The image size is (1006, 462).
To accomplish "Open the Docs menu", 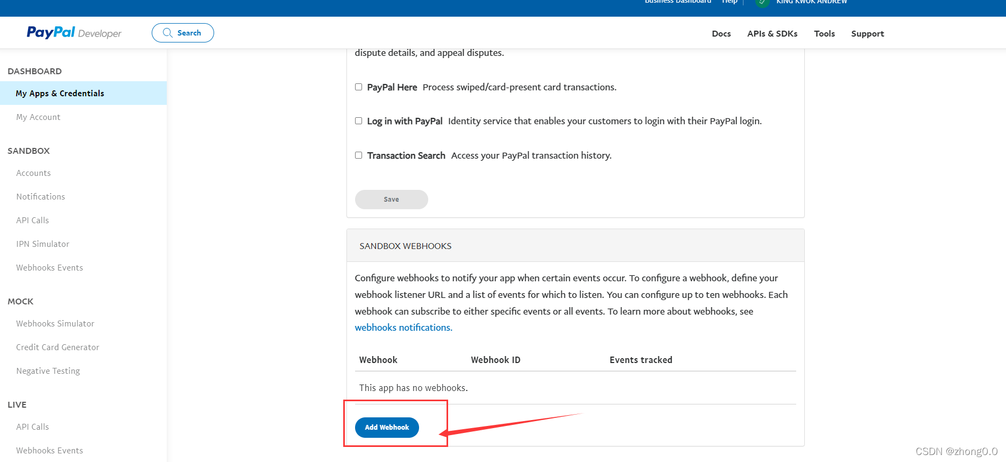I will pyautogui.click(x=721, y=33).
